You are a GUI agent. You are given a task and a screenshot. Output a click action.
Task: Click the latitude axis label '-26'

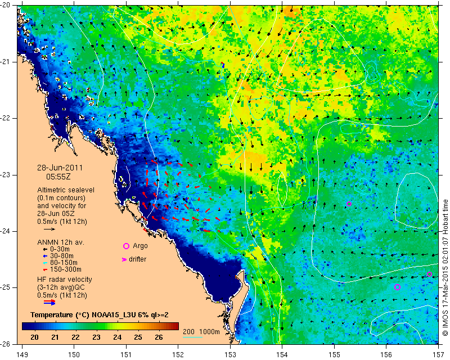pyautogui.click(x=6, y=344)
